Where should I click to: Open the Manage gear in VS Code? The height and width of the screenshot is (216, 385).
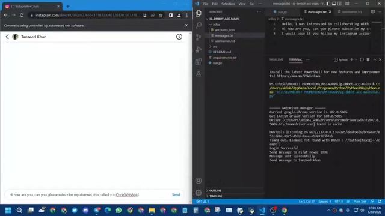pos(199,193)
